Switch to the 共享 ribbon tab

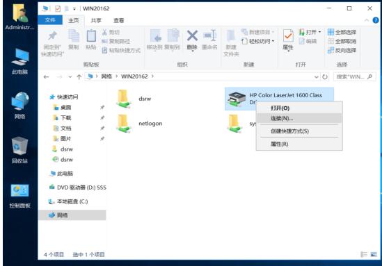96,20
